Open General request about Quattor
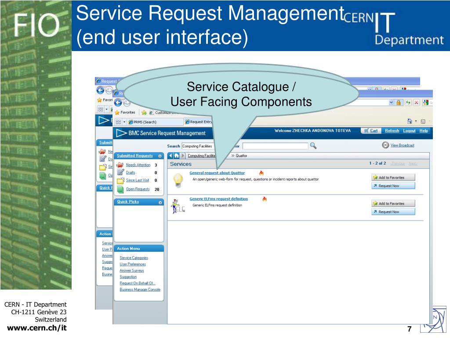This screenshot has height=338, width=450. click(x=217, y=173)
